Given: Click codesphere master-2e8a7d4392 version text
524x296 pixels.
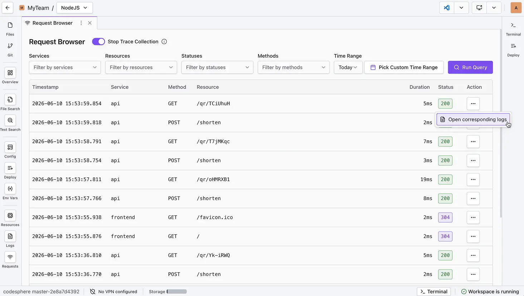Looking at the screenshot, I should 41,292.
